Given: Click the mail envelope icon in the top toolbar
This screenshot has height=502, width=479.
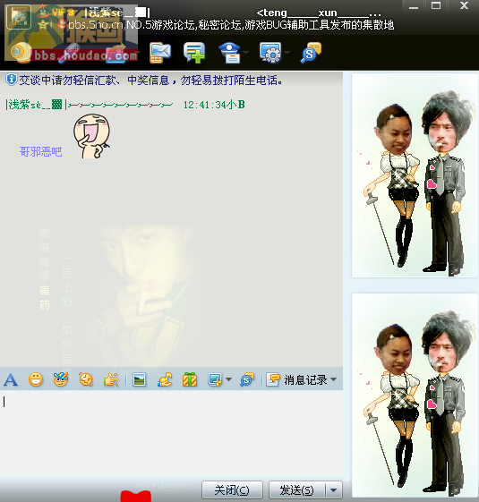Looking at the screenshot, I should click(160, 53).
